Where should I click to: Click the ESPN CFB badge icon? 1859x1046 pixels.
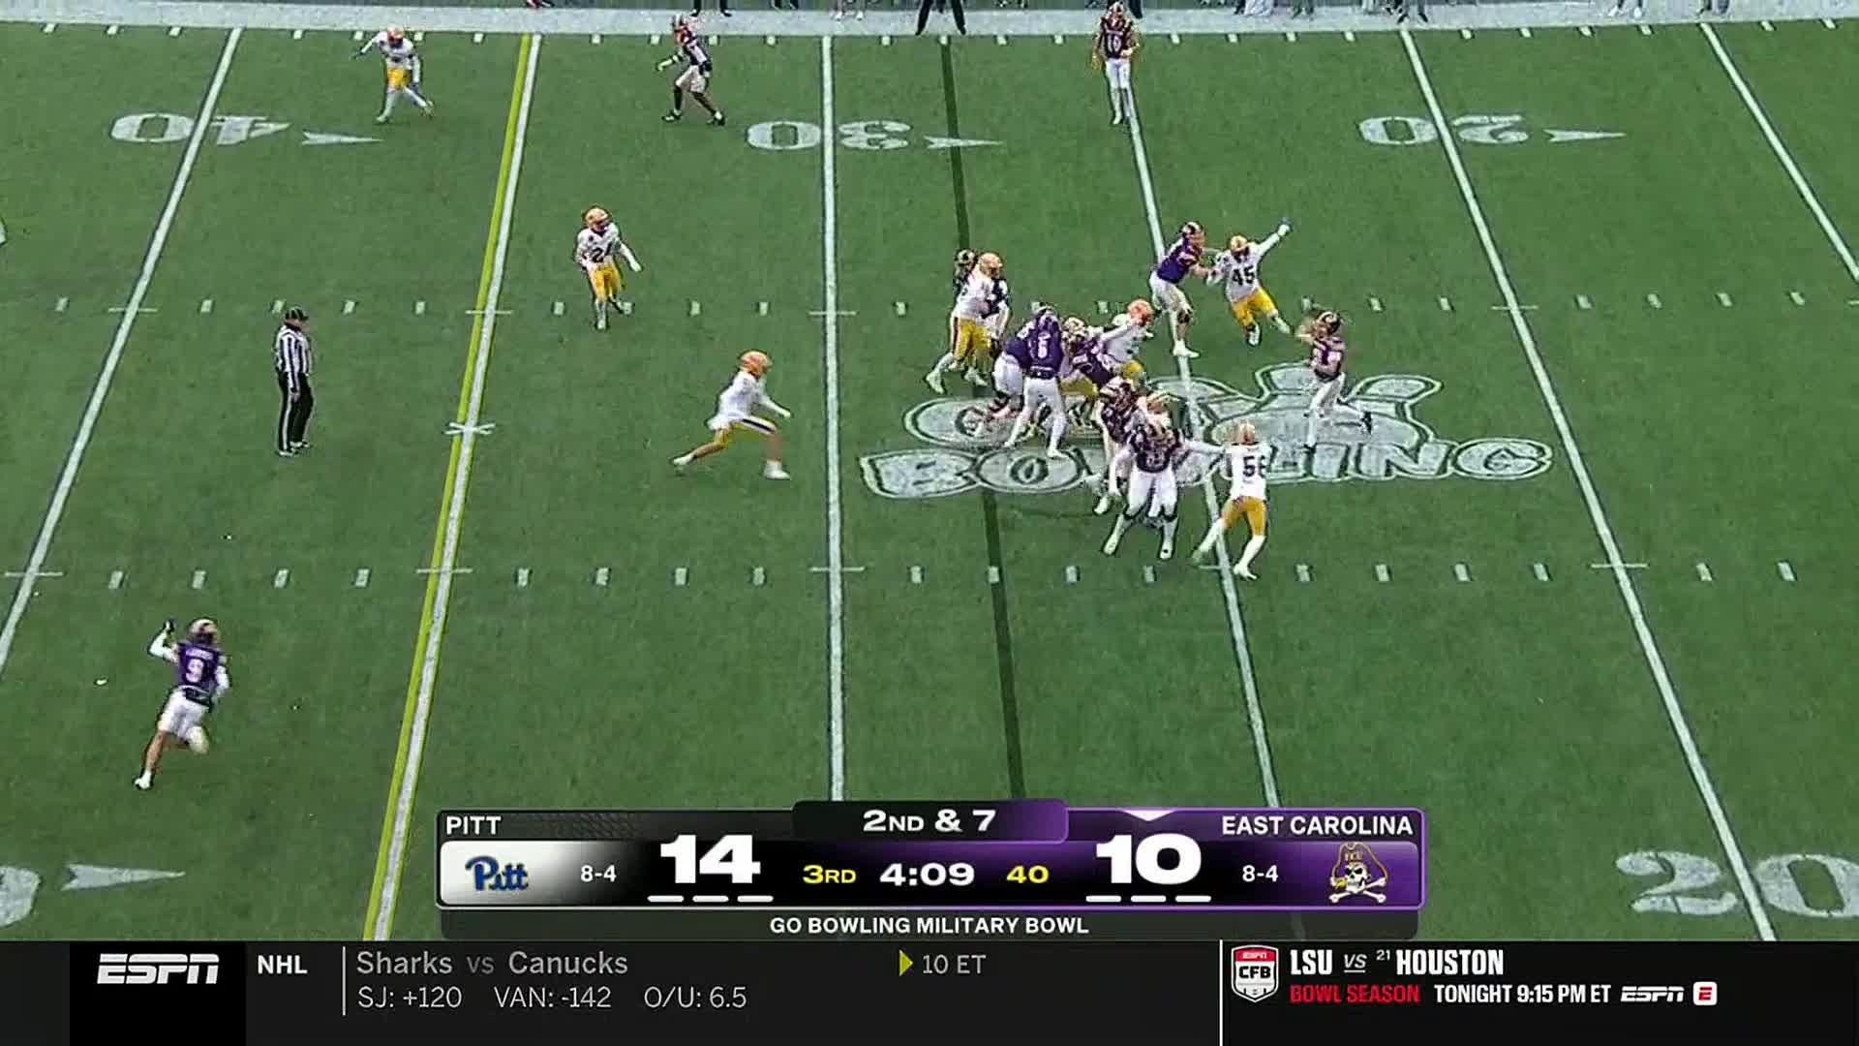point(1254,974)
